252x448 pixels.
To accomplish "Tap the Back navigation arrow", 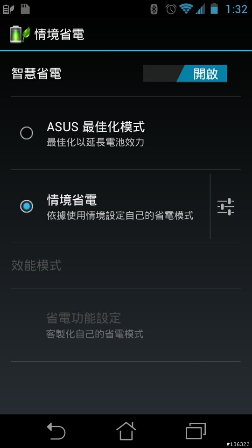I will pyautogui.click(x=56, y=431).
